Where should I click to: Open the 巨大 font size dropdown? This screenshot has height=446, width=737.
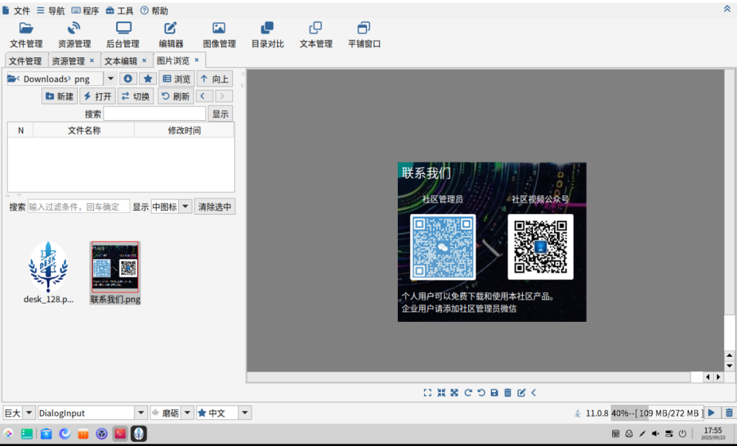point(29,413)
